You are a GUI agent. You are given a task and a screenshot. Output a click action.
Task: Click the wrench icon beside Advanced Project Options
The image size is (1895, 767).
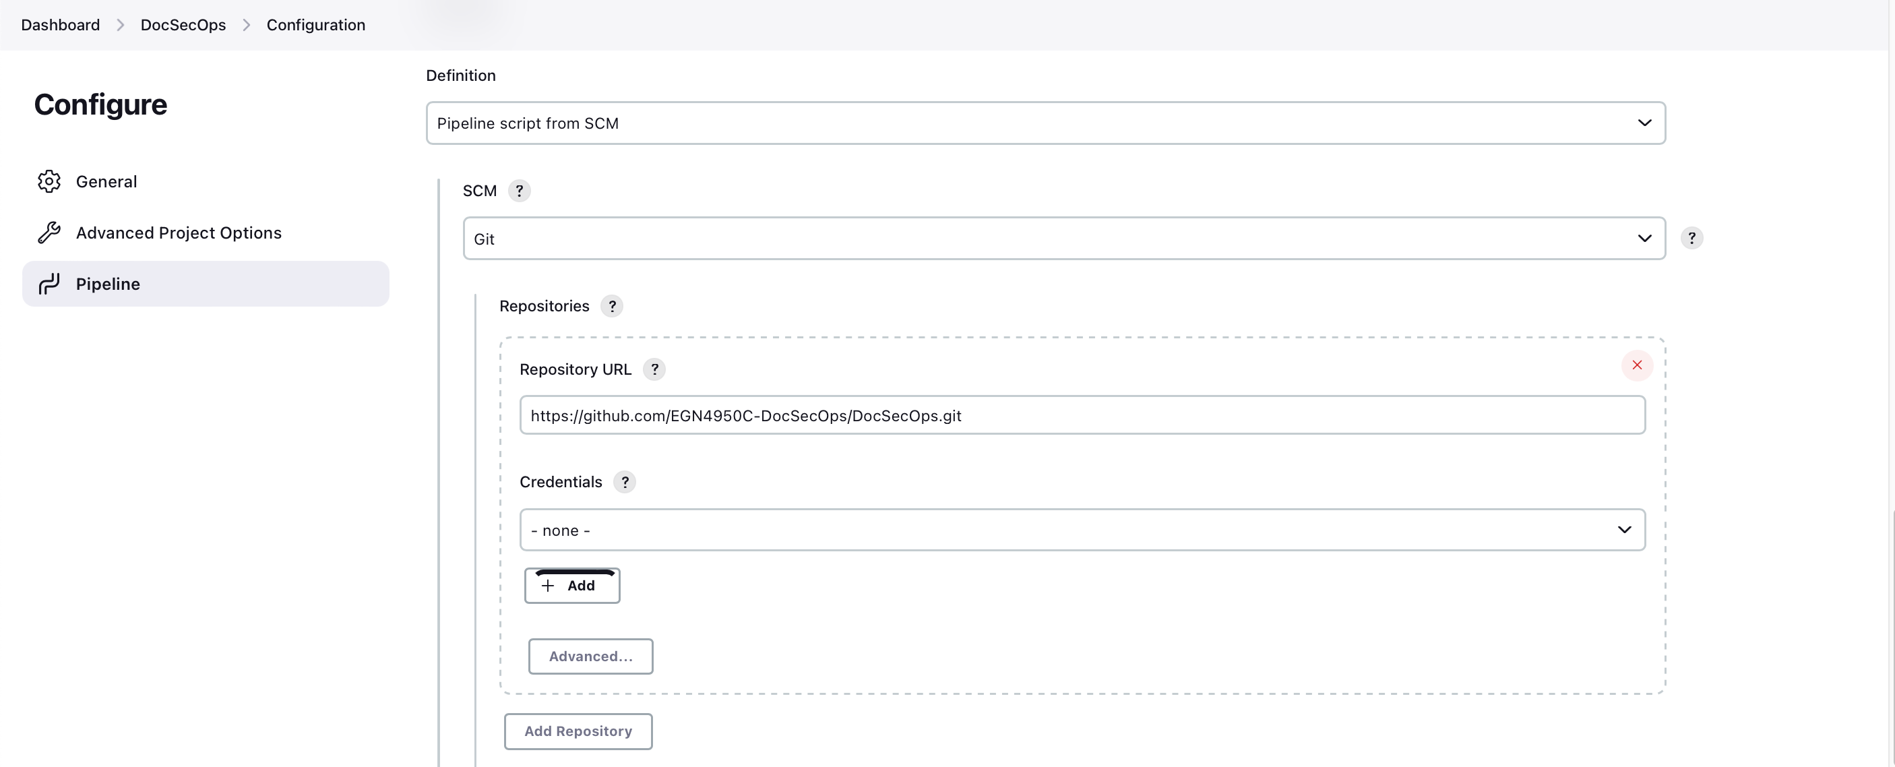click(49, 232)
